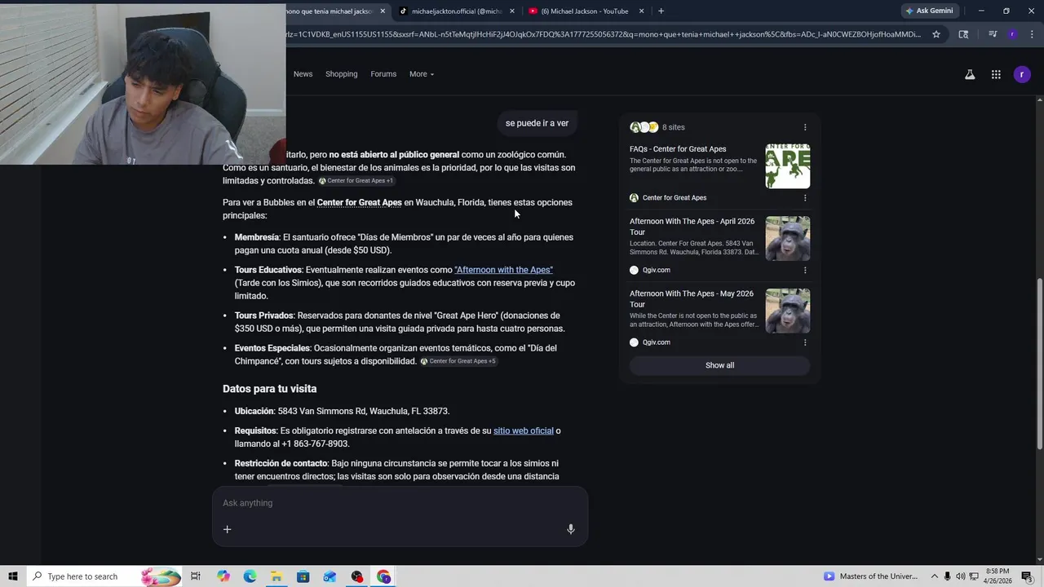
Task: Open a new browser tab
Action: tap(661, 11)
